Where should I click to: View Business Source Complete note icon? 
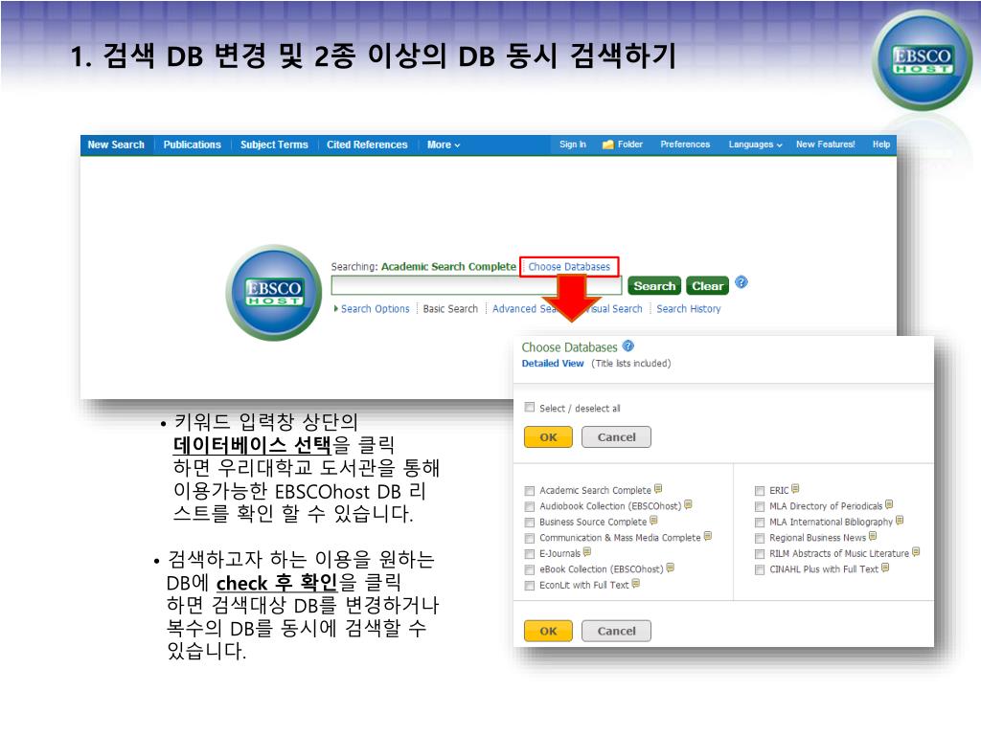[x=653, y=521]
